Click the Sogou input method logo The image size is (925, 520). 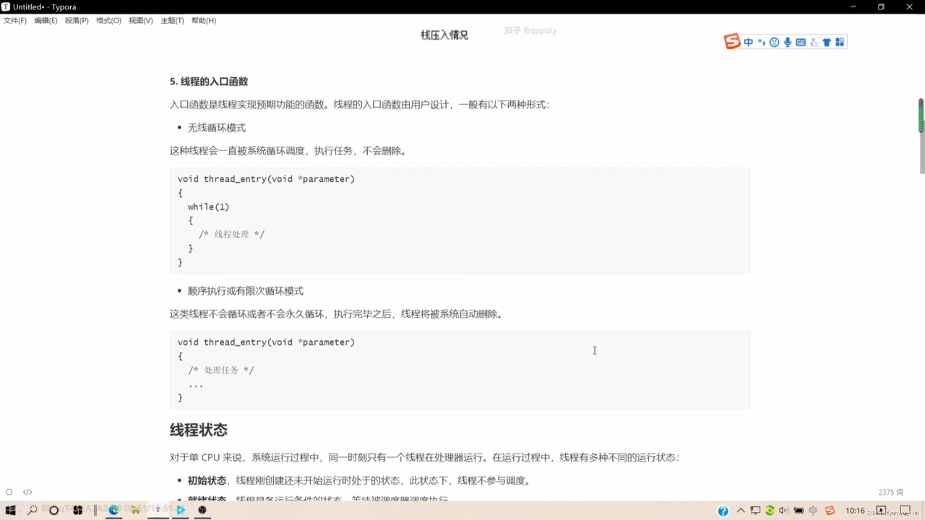(x=732, y=42)
